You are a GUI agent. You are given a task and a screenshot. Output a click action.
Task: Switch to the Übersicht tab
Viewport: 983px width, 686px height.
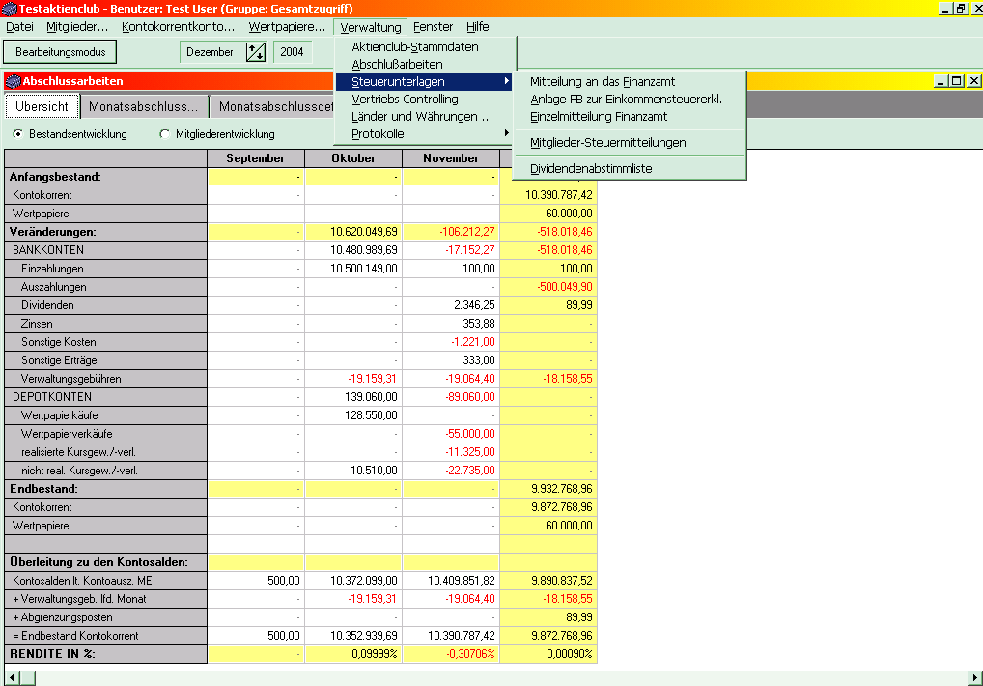tap(42, 106)
